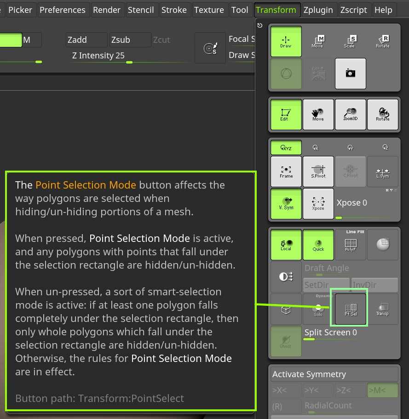Click the Frame mesh button
409x419 pixels.
point(286,172)
